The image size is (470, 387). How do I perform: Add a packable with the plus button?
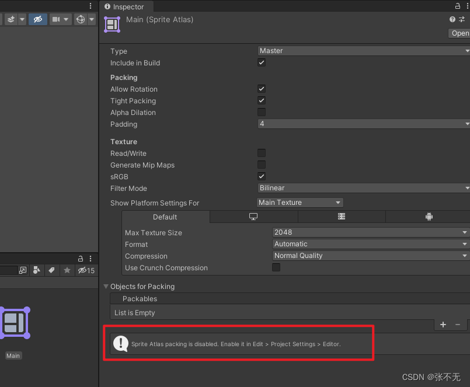(443, 325)
